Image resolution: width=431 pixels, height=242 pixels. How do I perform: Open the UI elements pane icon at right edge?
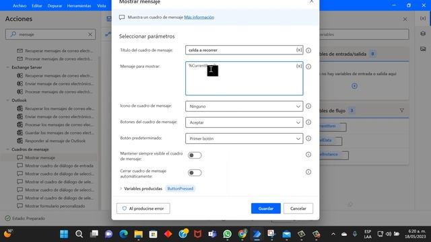pos(423,34)
